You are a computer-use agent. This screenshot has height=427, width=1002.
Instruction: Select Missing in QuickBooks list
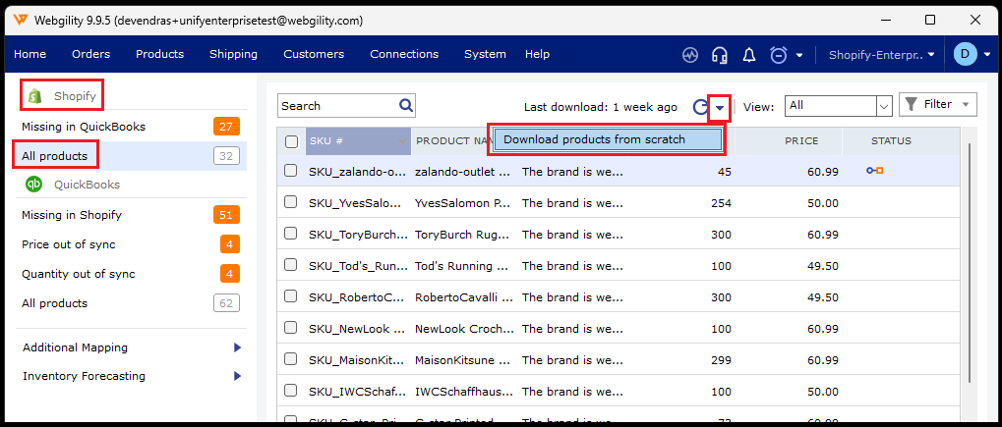(x=84, y=127)
